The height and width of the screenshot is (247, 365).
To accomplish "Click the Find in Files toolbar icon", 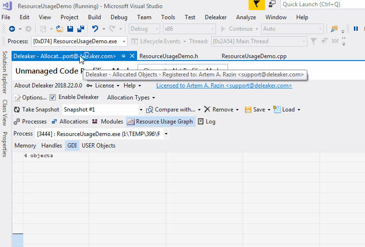I will [x=334, y=29].
